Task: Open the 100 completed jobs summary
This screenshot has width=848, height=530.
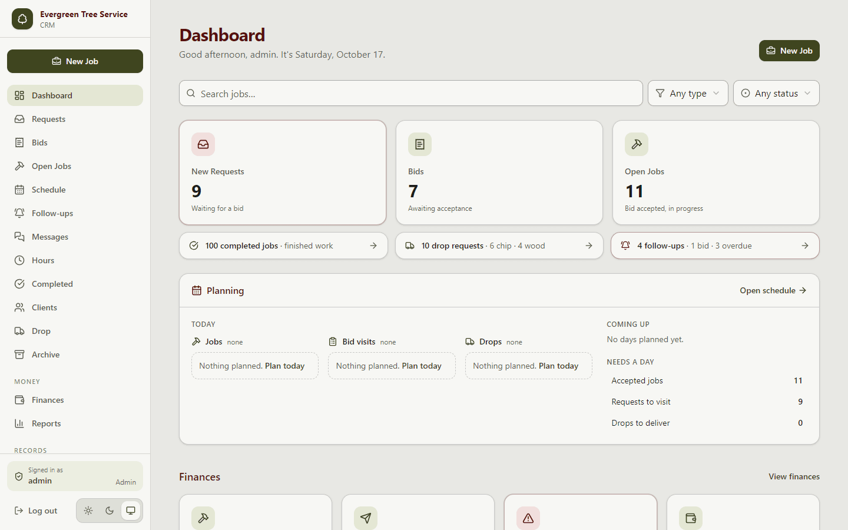Action: (283, 246)
